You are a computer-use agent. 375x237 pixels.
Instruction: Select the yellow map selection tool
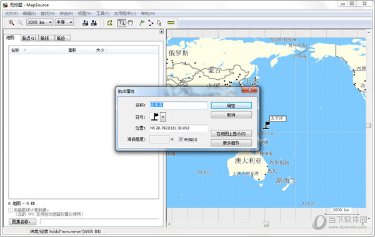coord(110,23)
